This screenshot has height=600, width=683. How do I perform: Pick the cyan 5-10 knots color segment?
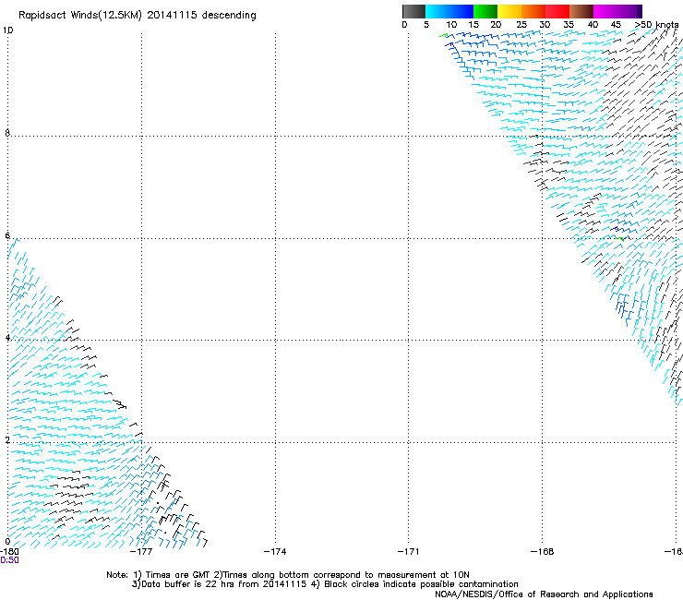tap(437, 11)
